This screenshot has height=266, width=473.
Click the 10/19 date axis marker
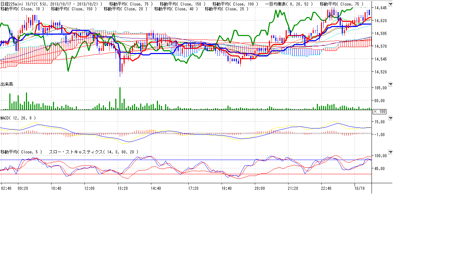tap(360, 188)
